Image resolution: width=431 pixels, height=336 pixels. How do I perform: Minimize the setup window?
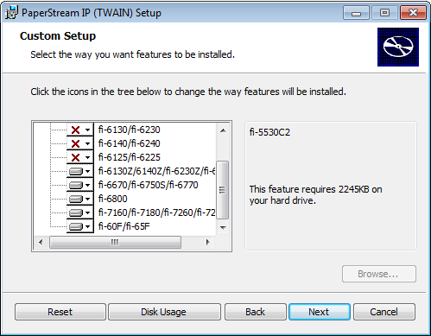click(356, 13)
